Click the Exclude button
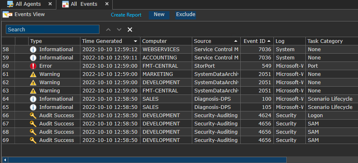The height and width of the screenshot is (163, 358). coord(186,15)
